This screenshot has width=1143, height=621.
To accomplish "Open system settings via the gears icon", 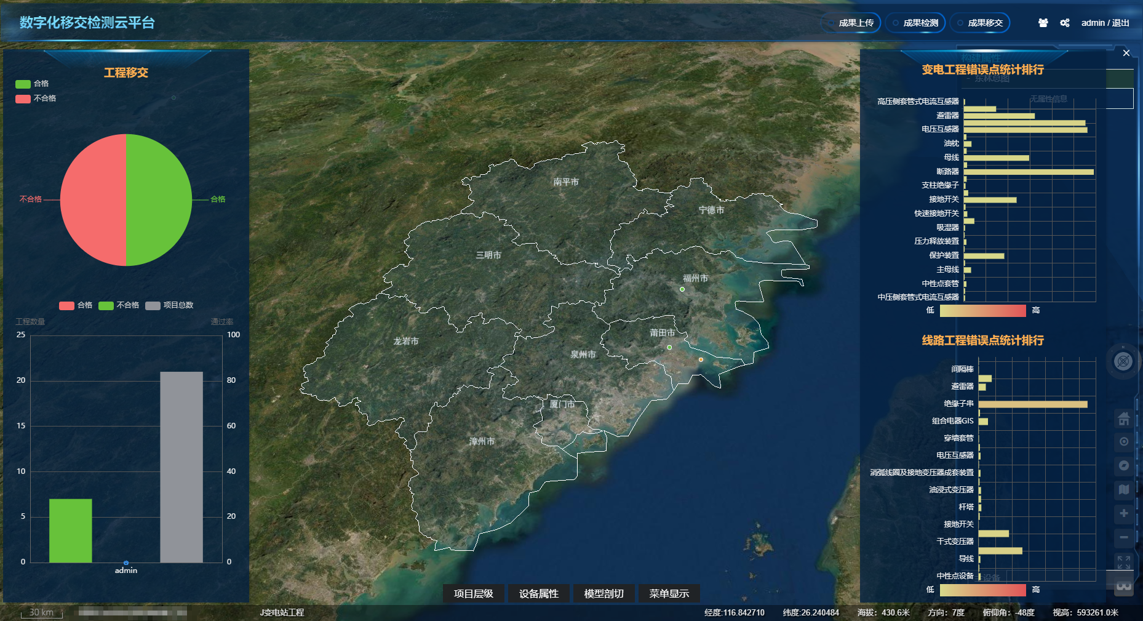I will coord(1064,23).
